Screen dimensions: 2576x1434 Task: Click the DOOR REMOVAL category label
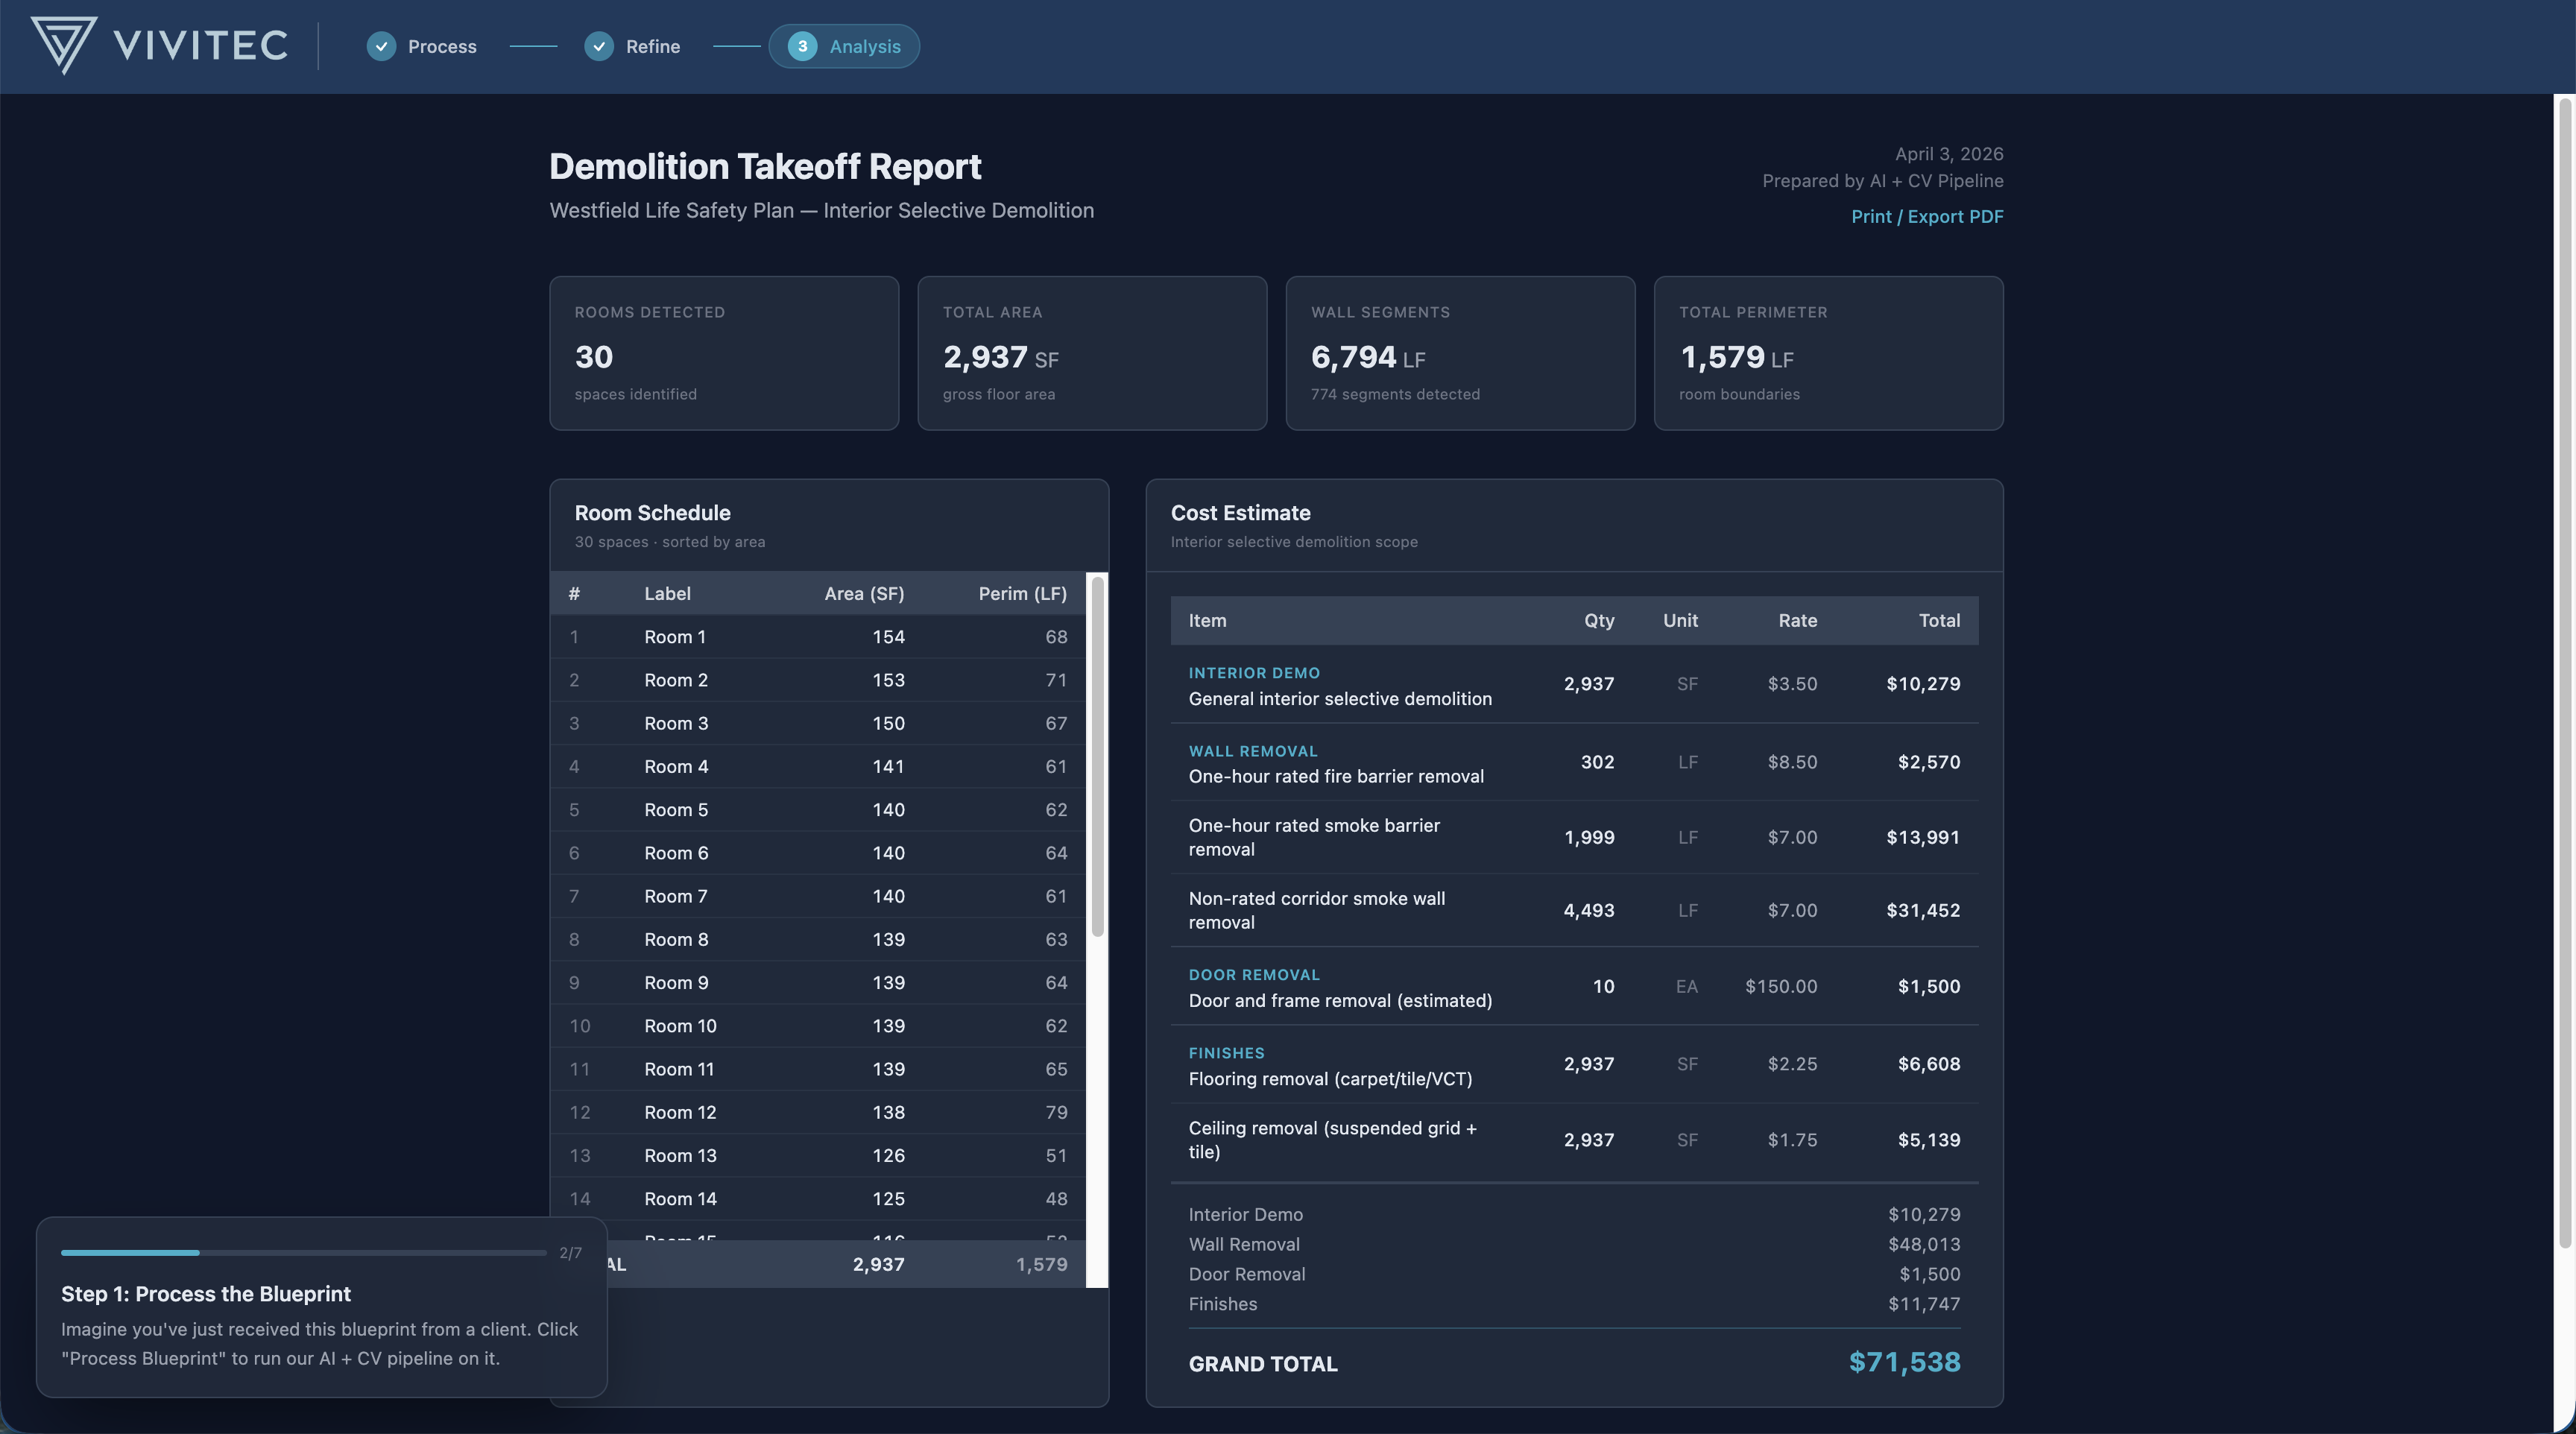coord(1254,975)
